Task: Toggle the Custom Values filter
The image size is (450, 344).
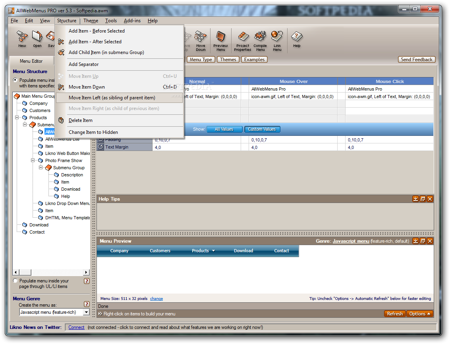Action: tap(262, 129)
